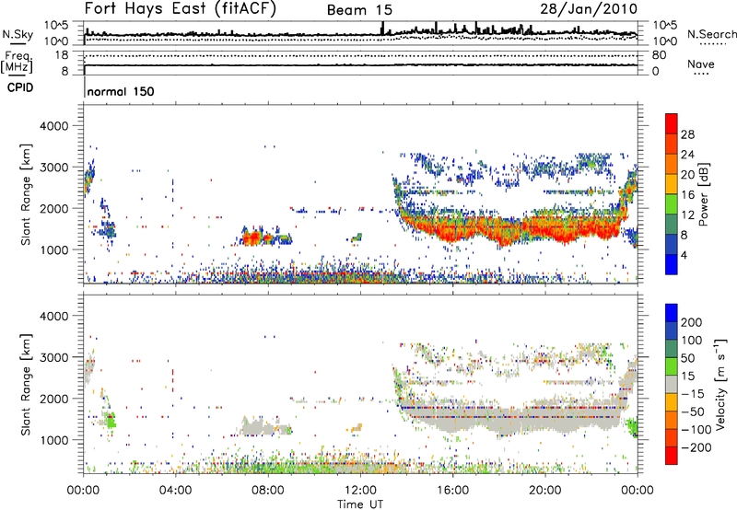The image size is (737, 510).
Task: Click the 'Power [dB]' colorbar label
Action: click(x=704, y=194)
